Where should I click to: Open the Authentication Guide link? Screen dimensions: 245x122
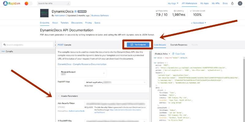coord(77,111)
